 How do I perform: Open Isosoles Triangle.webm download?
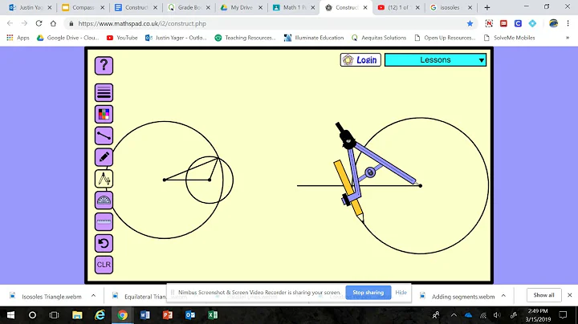click(x=47, y=296)
